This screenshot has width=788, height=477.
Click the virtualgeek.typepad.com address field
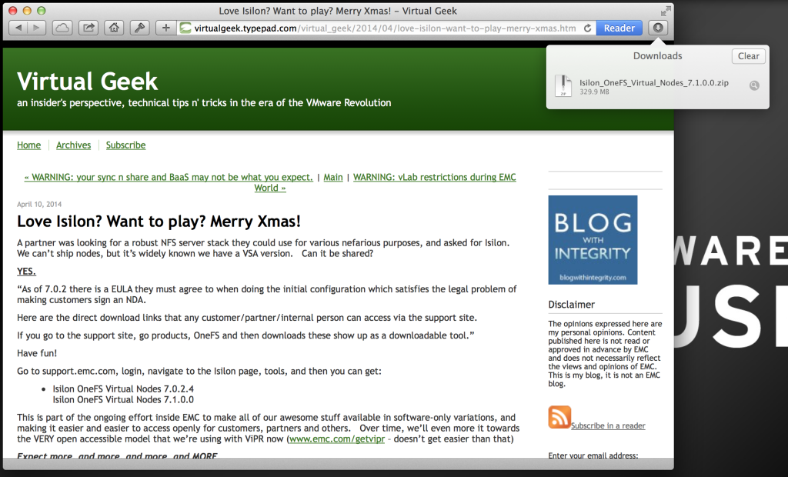[377, 28]
